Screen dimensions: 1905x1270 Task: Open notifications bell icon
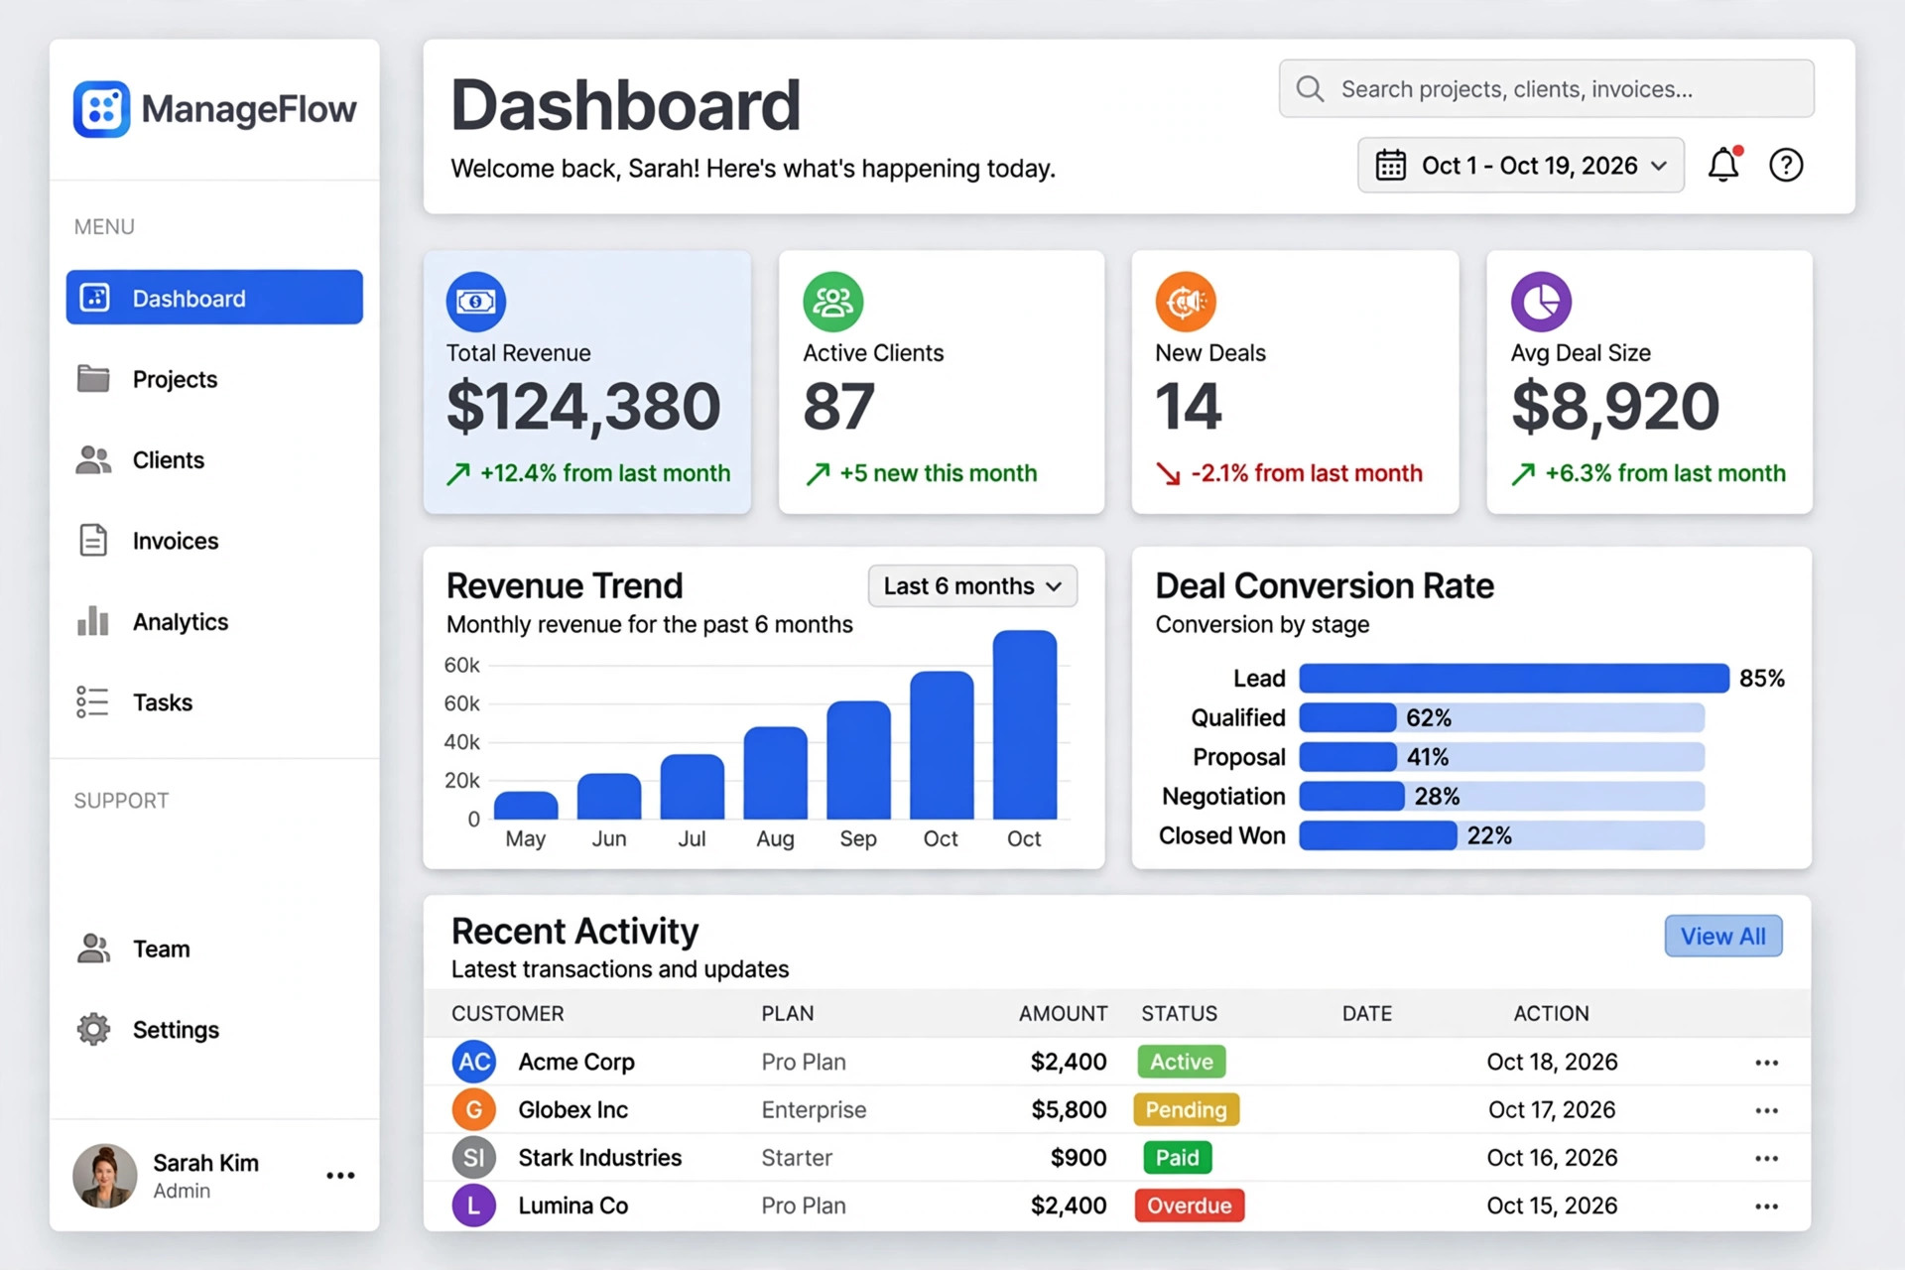(1723, 165)
